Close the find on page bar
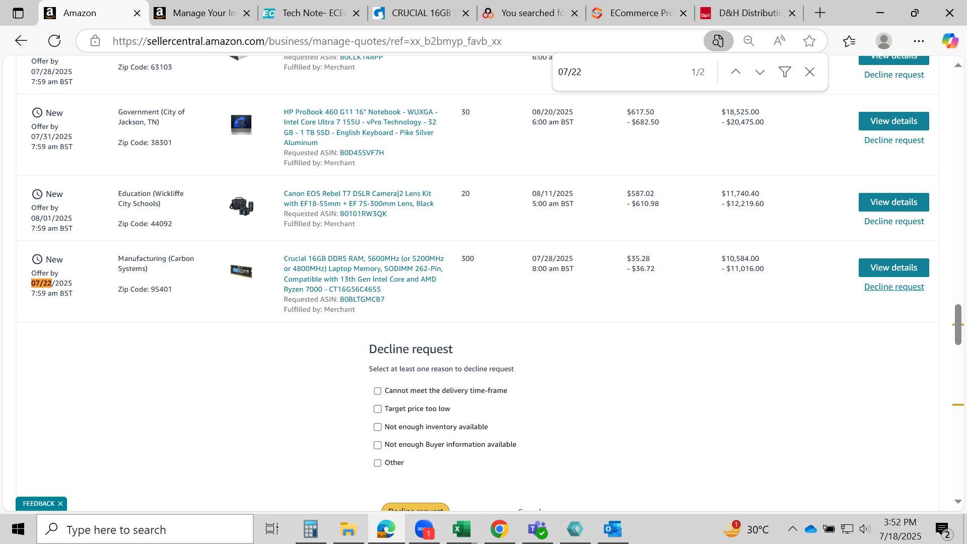The image size is (967, 544). (x=810, y=72)
